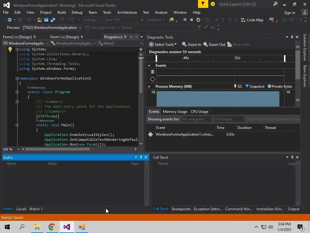Switch to the CPU Usage tab
Image resolution: width=310 pixels, height=233 pixels.
pyautogui.click(x=200, y=112)
